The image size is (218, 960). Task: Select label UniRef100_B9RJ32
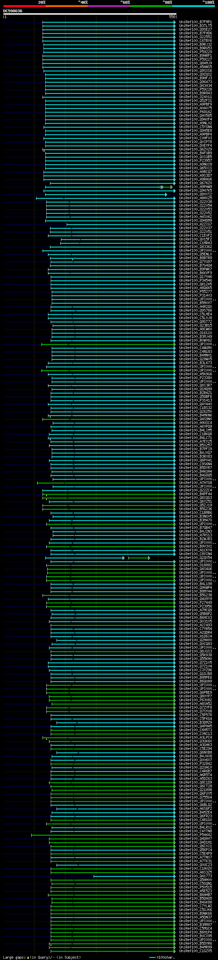[x=195, y=44]
